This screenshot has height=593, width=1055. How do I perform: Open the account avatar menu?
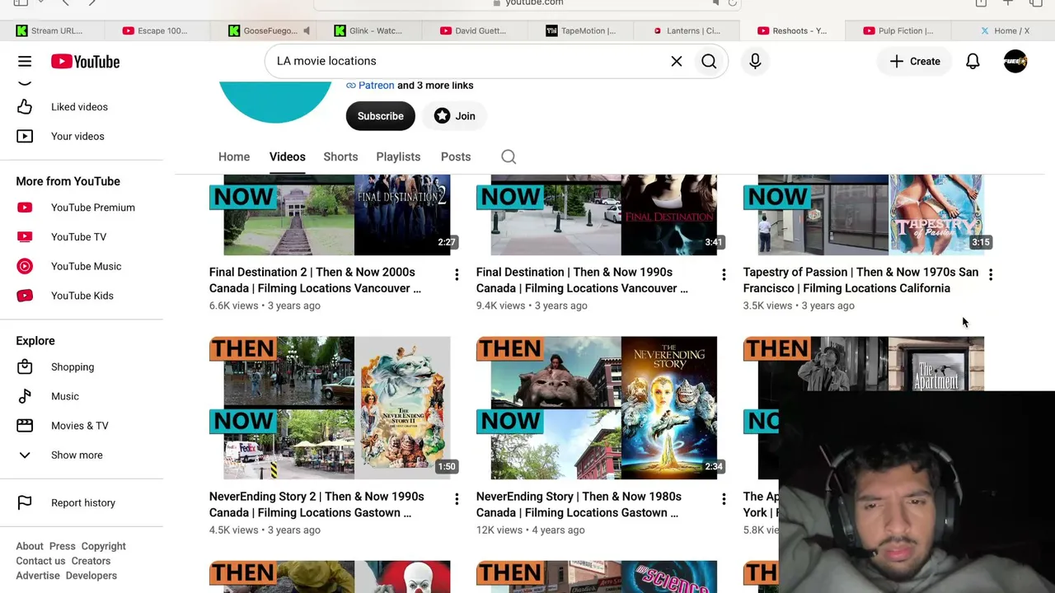tap(1015, 61)
